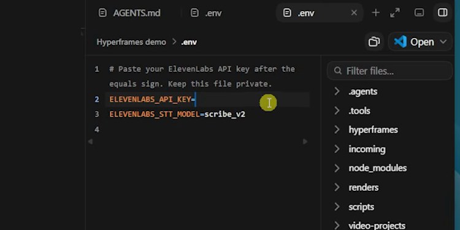460x230 pixels.
Task: Expand the node_modules folder chevron
Action: 337,168
